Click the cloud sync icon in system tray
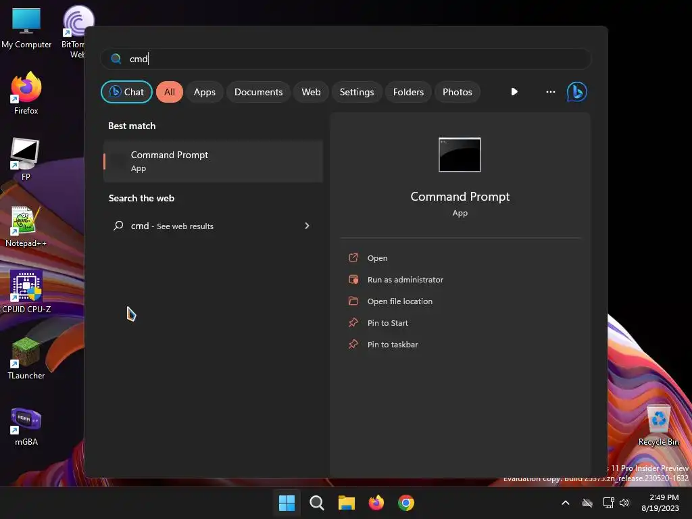Viewport: 692px width, 519px height. click(587, 503)
